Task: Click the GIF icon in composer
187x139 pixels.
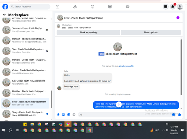Action: [x=74, y=114]
